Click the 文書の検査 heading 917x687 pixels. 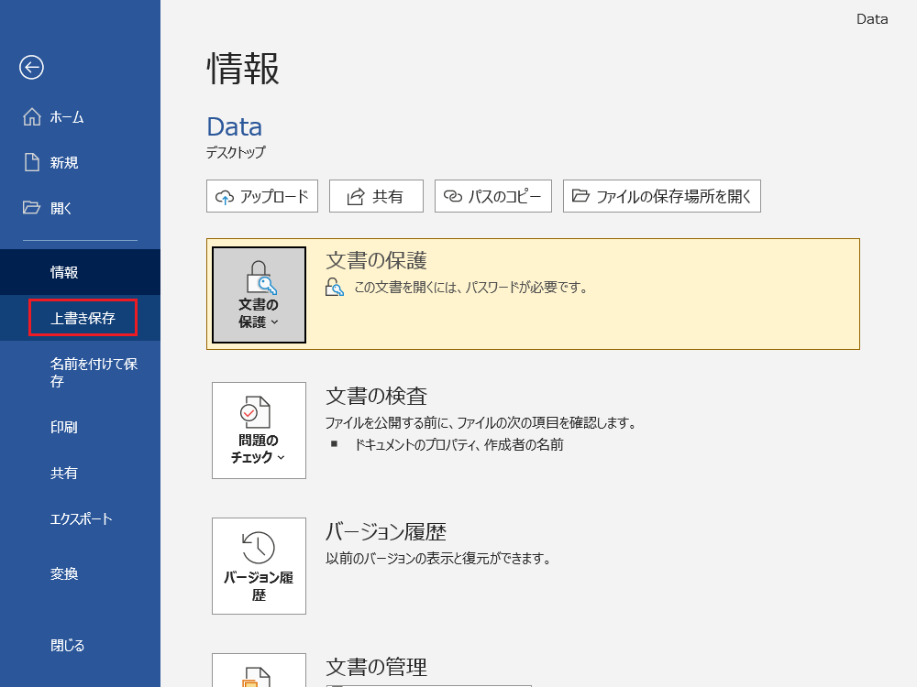pyautogui.click(x=376, y=396)
